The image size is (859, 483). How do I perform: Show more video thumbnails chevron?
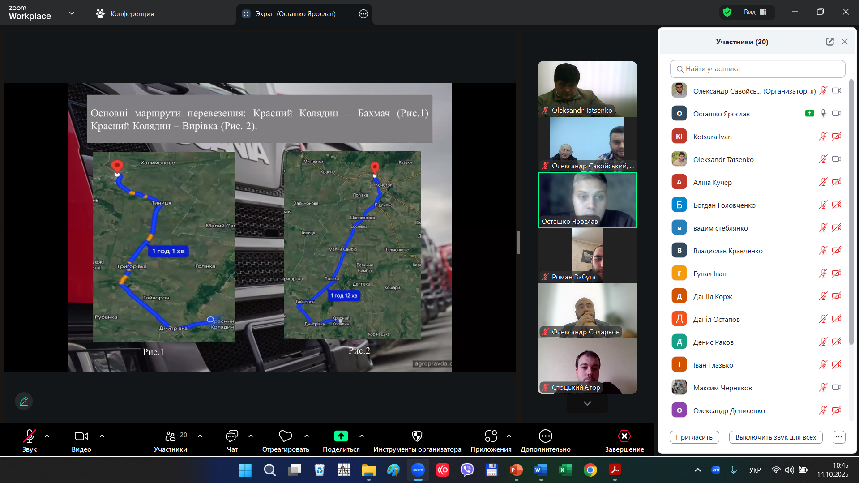[x=587, y=403]
